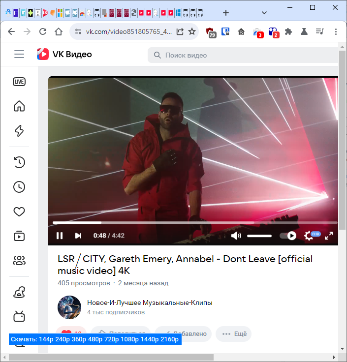
Task: Open the Новое-И-Лучшее Музыкальные-Клипы channel
Action: coord(150,302)
